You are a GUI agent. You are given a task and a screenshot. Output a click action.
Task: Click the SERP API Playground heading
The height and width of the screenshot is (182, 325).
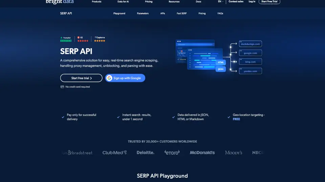pyautogui.click(x=162, y=176)
